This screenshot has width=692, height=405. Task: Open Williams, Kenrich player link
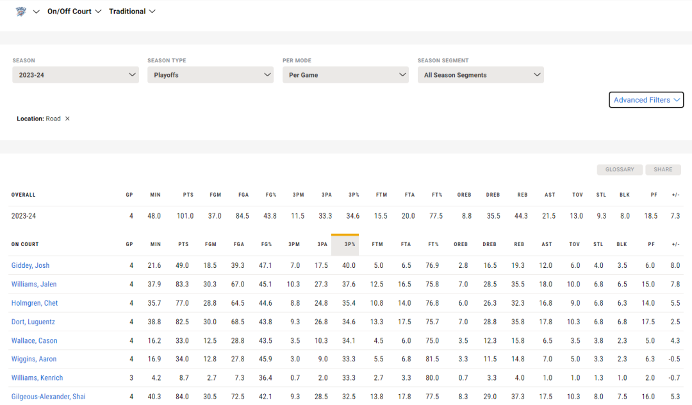[37, 377]
